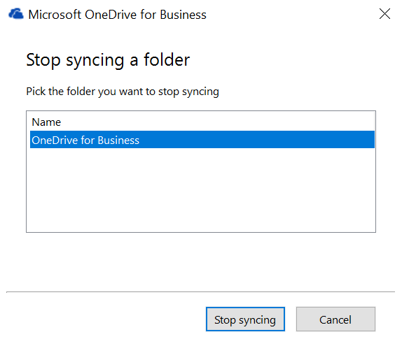The height and width of the screenshot is (339, 402).
Task: Confirm by choosing Stop syncing
Action: click(245, 319)
